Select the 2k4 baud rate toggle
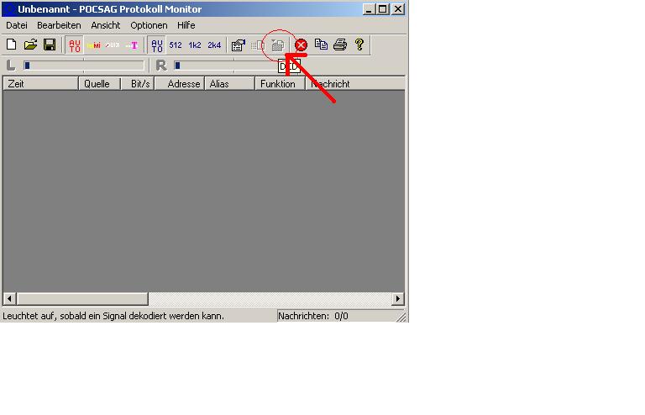This screenshot has width=645, height=415. click(x=214, y=45)
